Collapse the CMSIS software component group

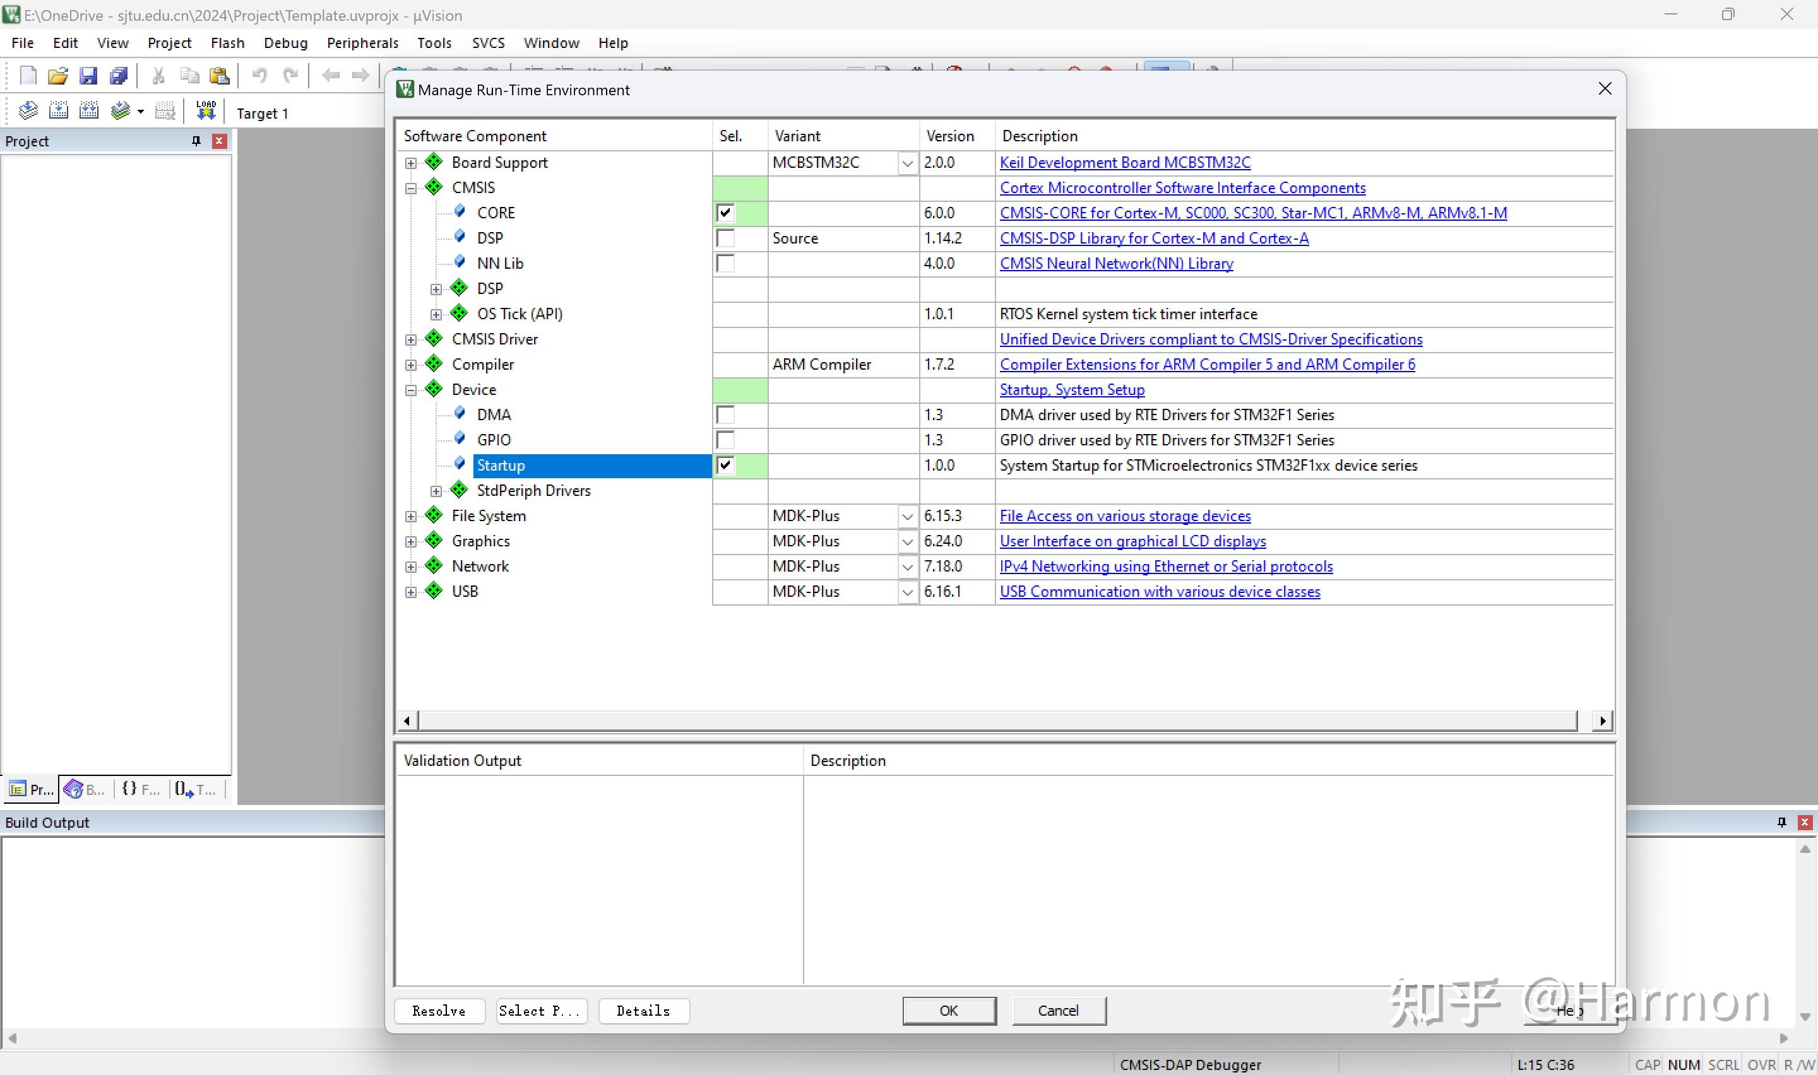pos(411,187)
